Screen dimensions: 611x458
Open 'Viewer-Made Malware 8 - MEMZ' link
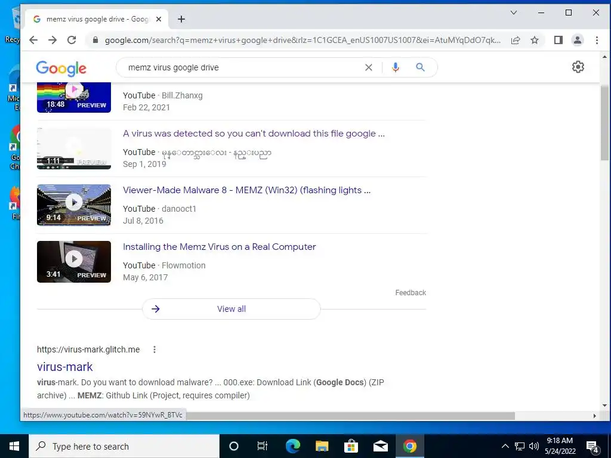tap(246, 190)
